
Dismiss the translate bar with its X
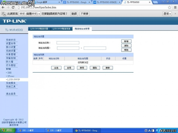175,14
